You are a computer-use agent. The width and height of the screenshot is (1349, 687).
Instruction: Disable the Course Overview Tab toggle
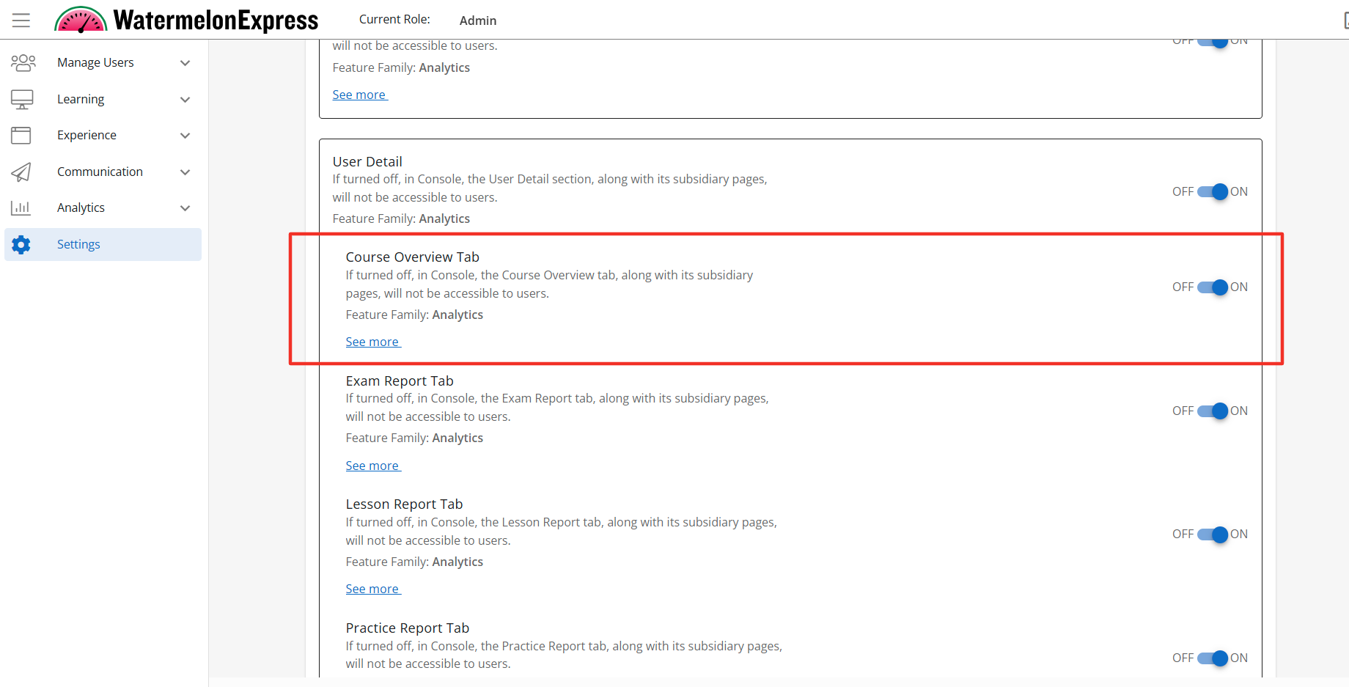(1213, 287)
